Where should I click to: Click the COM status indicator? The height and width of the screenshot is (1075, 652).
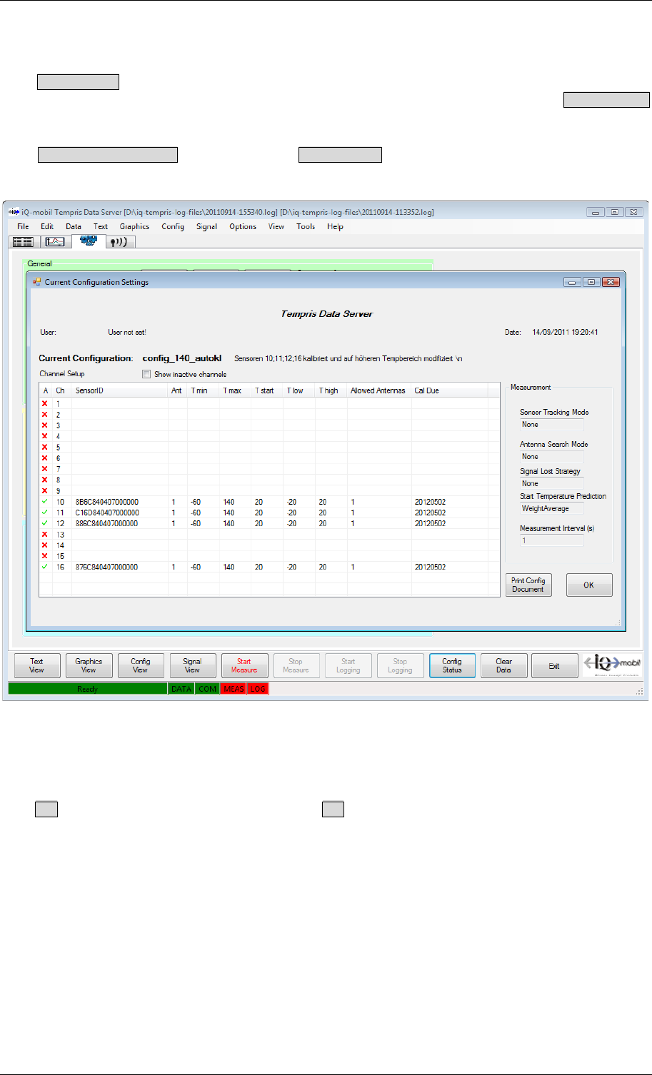[207, 689]
